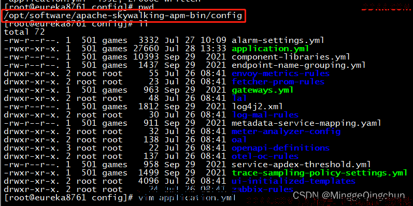
Task: Click the 963 size of gateways.yml
Action: click(151, 90)
